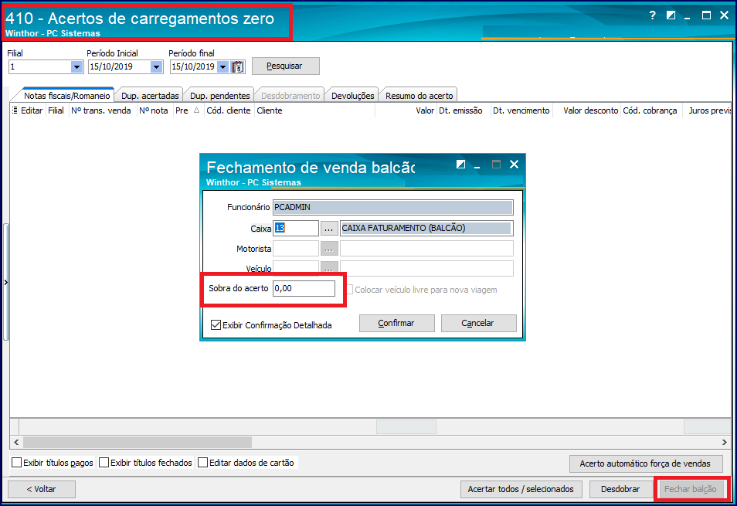This screenshot has width=737, height=506.
Task: Click the horizontal scrollbar thumb
Action: point(138,442)
